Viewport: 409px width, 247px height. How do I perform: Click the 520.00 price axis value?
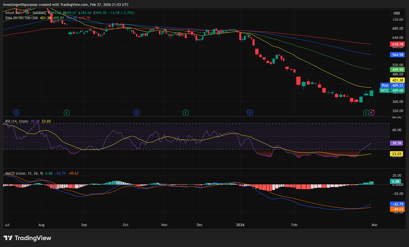[397, 65]
